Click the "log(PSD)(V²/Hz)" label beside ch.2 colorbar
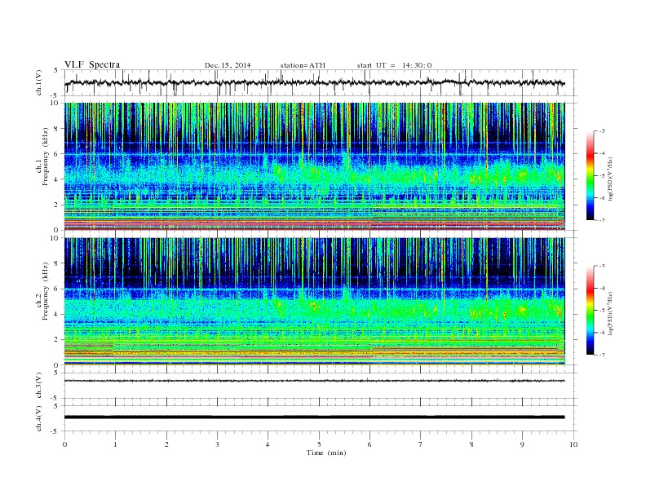The image size is (646, 499). point(611,313)
